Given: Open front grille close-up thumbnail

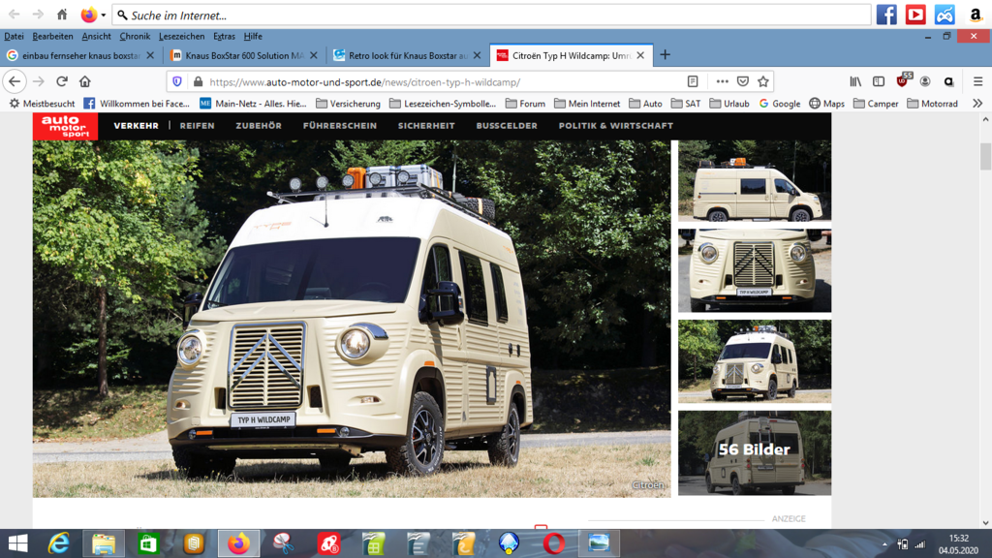Looking at the screenshot, I should (755, 271).
